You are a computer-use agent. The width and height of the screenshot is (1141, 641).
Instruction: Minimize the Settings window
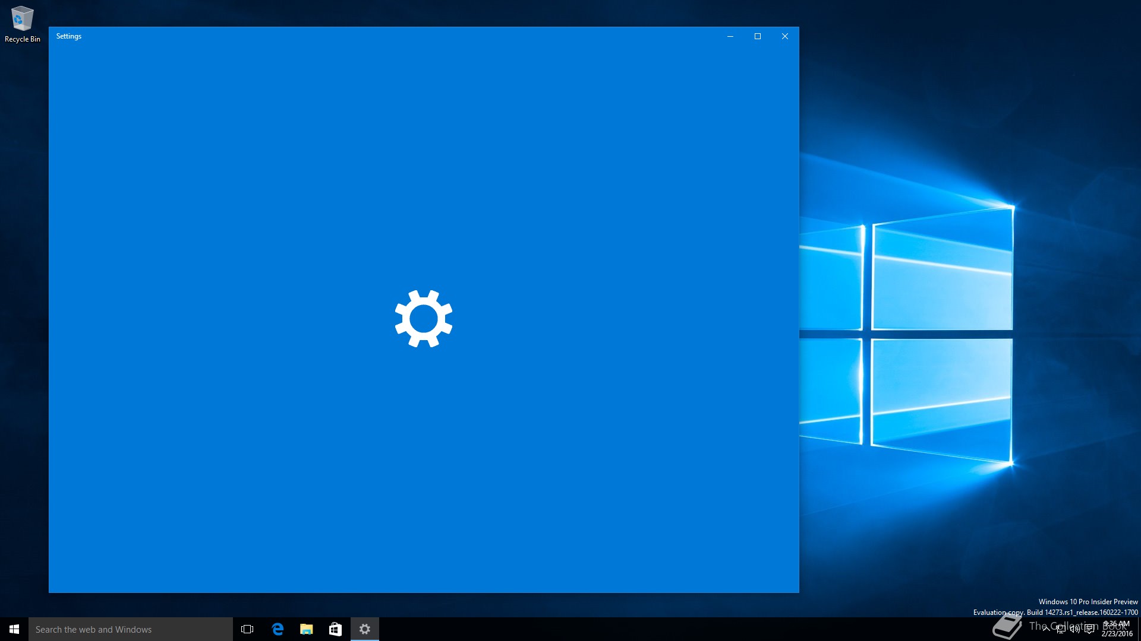click(x=730, y=36)
